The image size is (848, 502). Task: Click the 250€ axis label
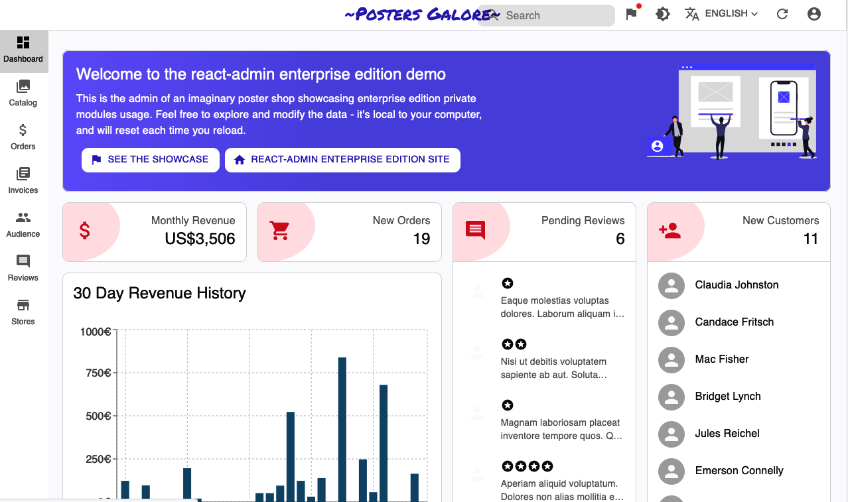pos(98,460)
